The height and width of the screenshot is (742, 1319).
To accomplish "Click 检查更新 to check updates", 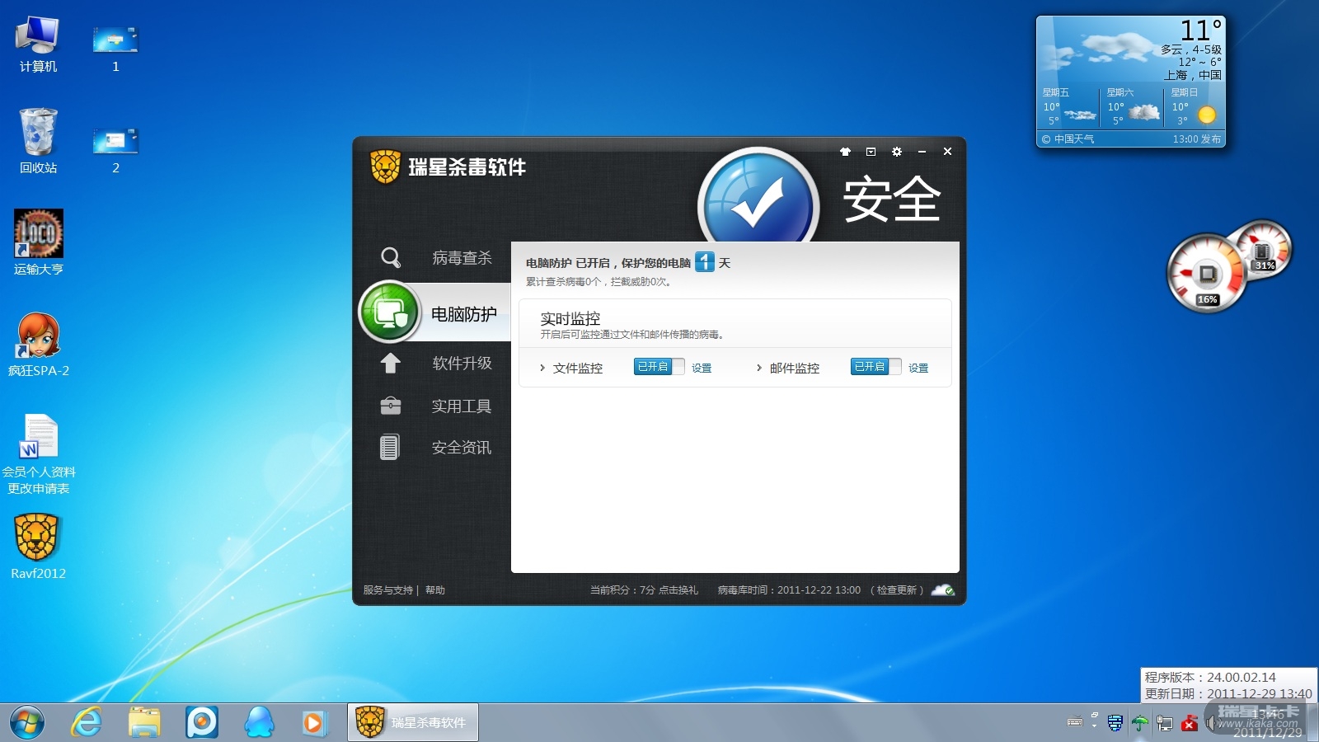I will [x=896, y=590].
